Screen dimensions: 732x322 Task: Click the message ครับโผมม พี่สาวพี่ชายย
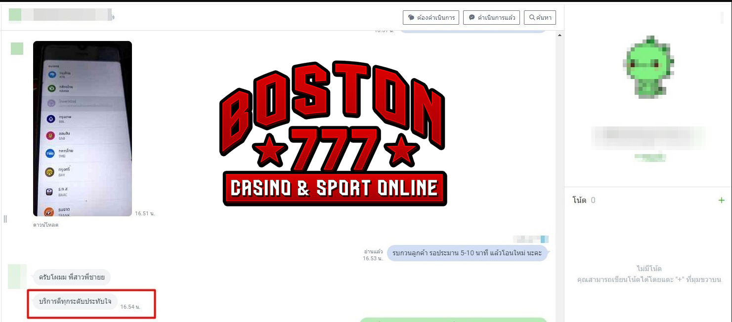[x=72, y=278]
